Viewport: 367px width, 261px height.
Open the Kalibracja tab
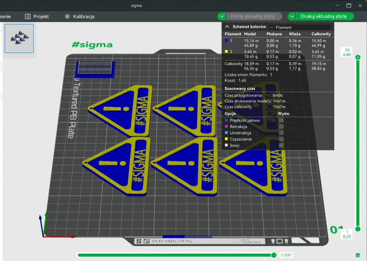79,16
